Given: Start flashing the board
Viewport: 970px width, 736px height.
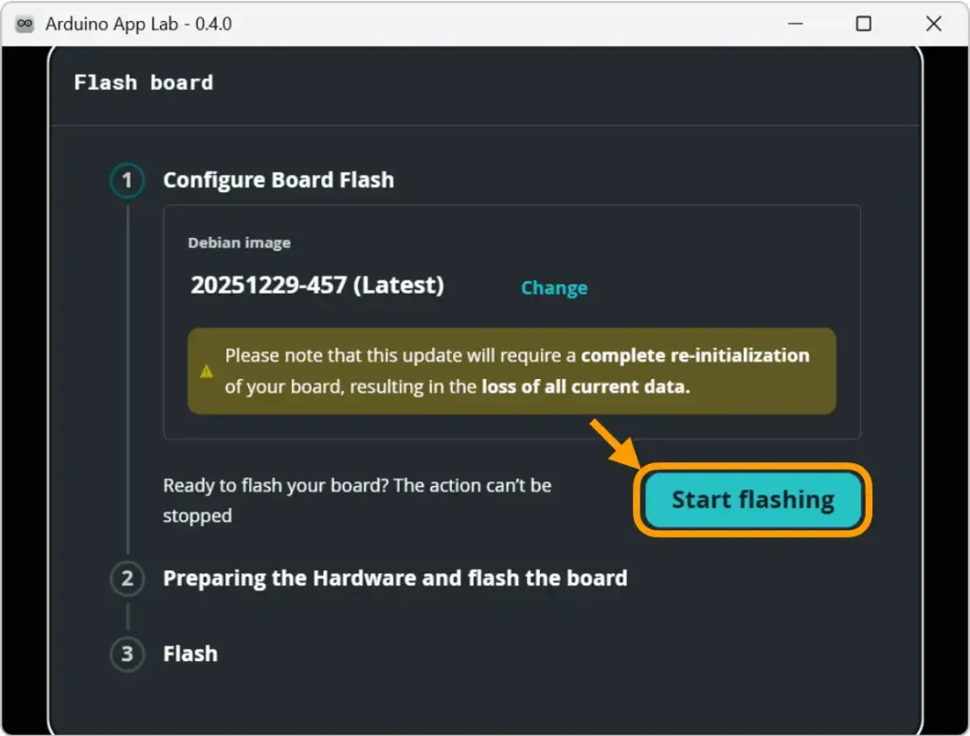Looking at the screenshot, I should click(x=751, y=500).
